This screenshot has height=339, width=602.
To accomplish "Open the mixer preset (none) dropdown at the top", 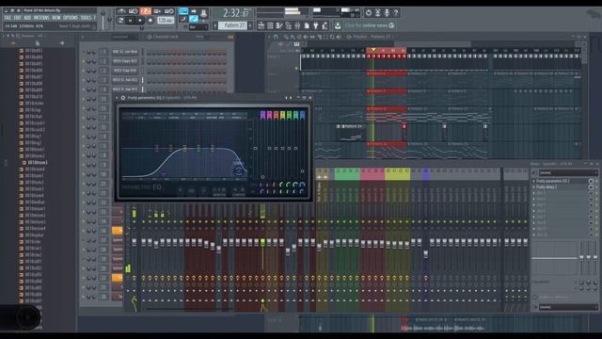I will click(x=568, y=173).
